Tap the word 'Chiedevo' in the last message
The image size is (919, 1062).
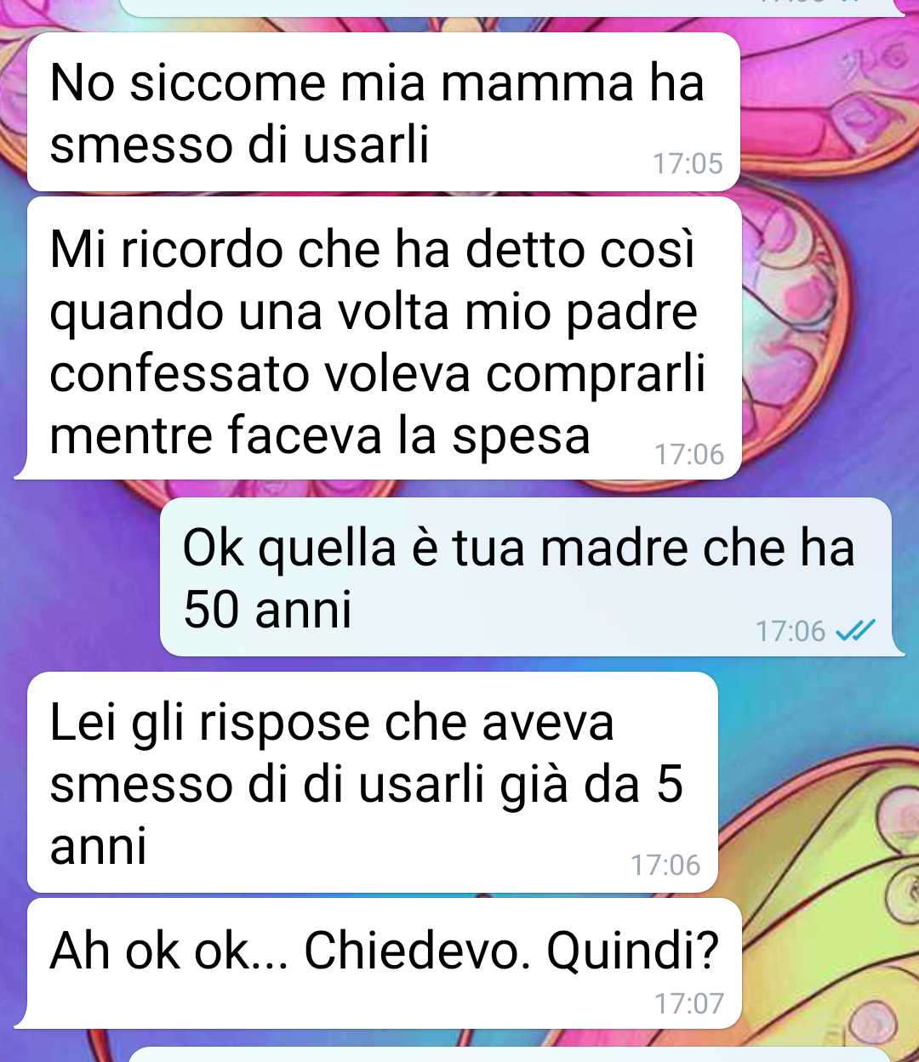pyautogui.click(x=412, y=950)
